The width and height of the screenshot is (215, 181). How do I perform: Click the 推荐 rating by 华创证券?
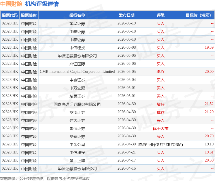click(x=160, y=112)
